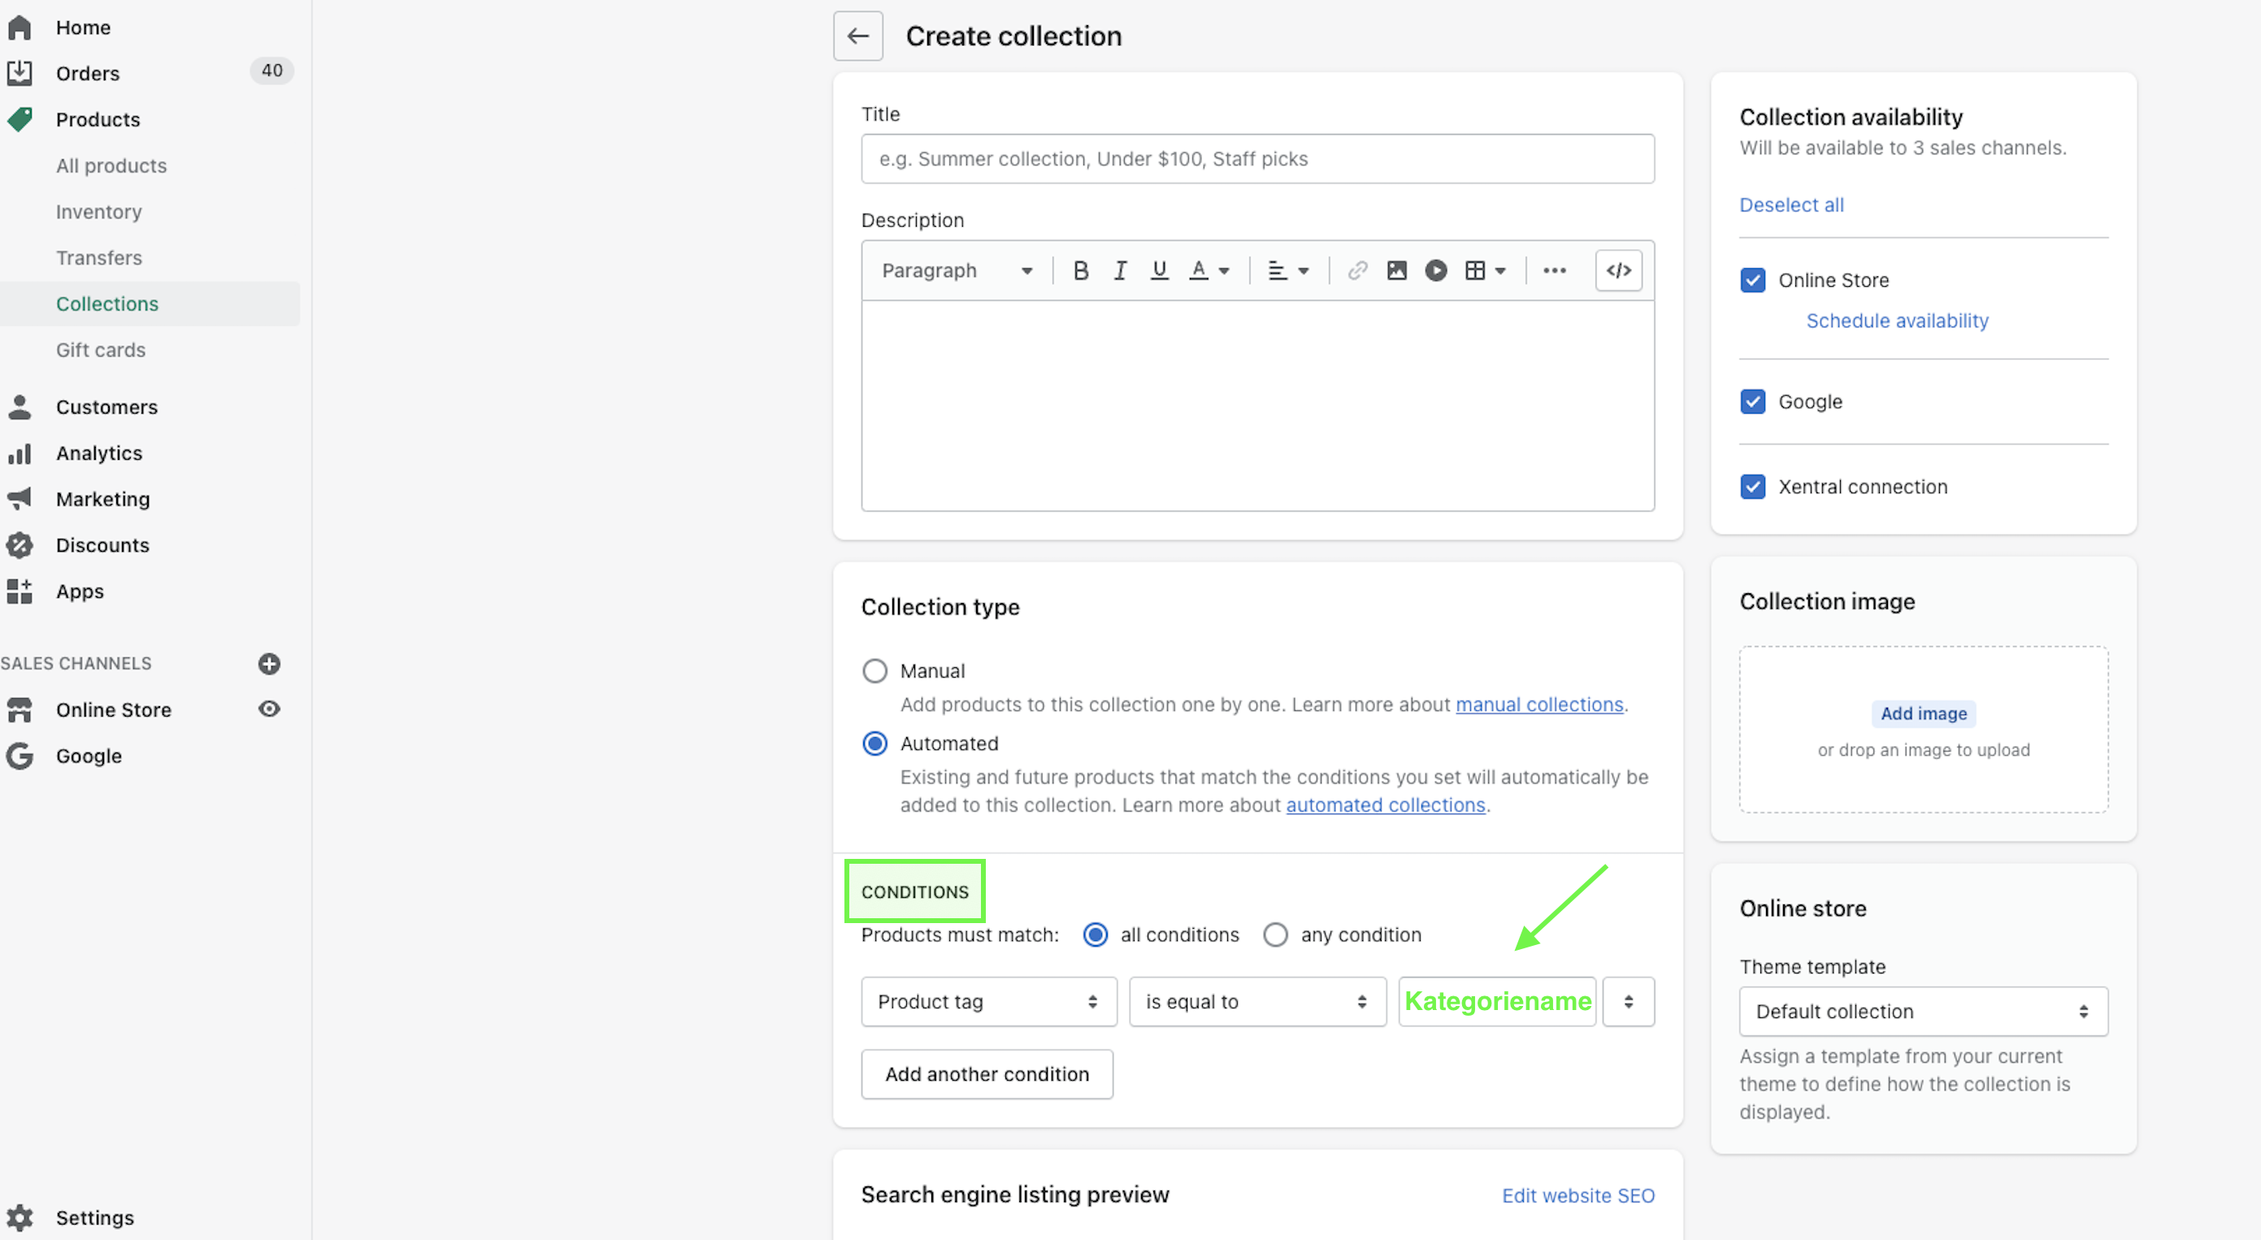Open the Product tag condition dropdown
2261x1240 pixels.
click(989, 1002)
